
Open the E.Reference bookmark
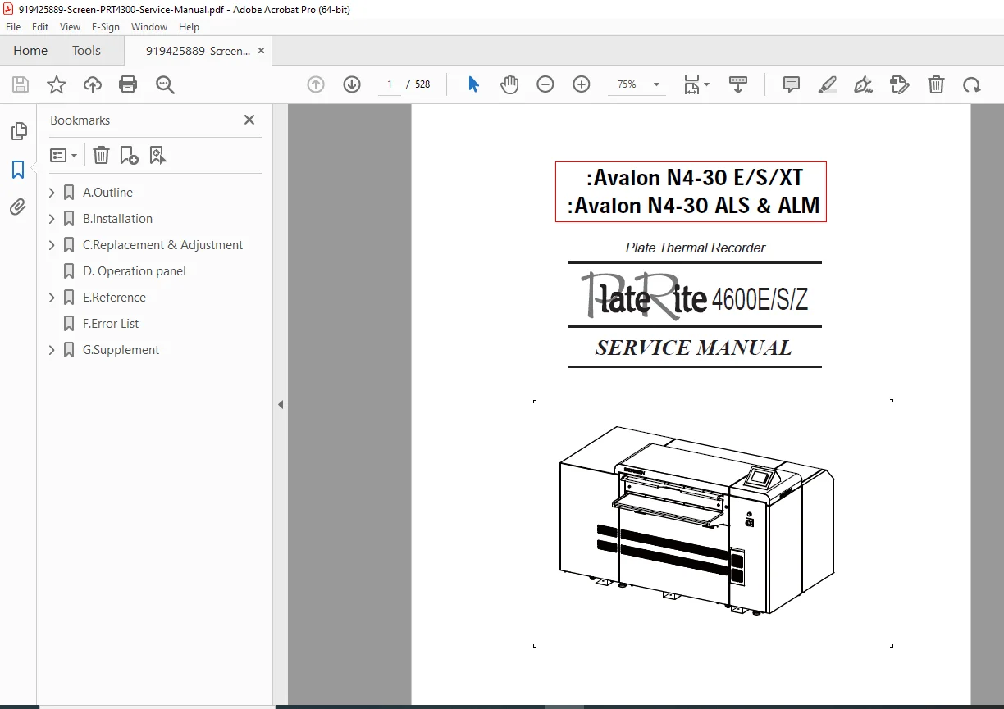click(x=114, y=298)
